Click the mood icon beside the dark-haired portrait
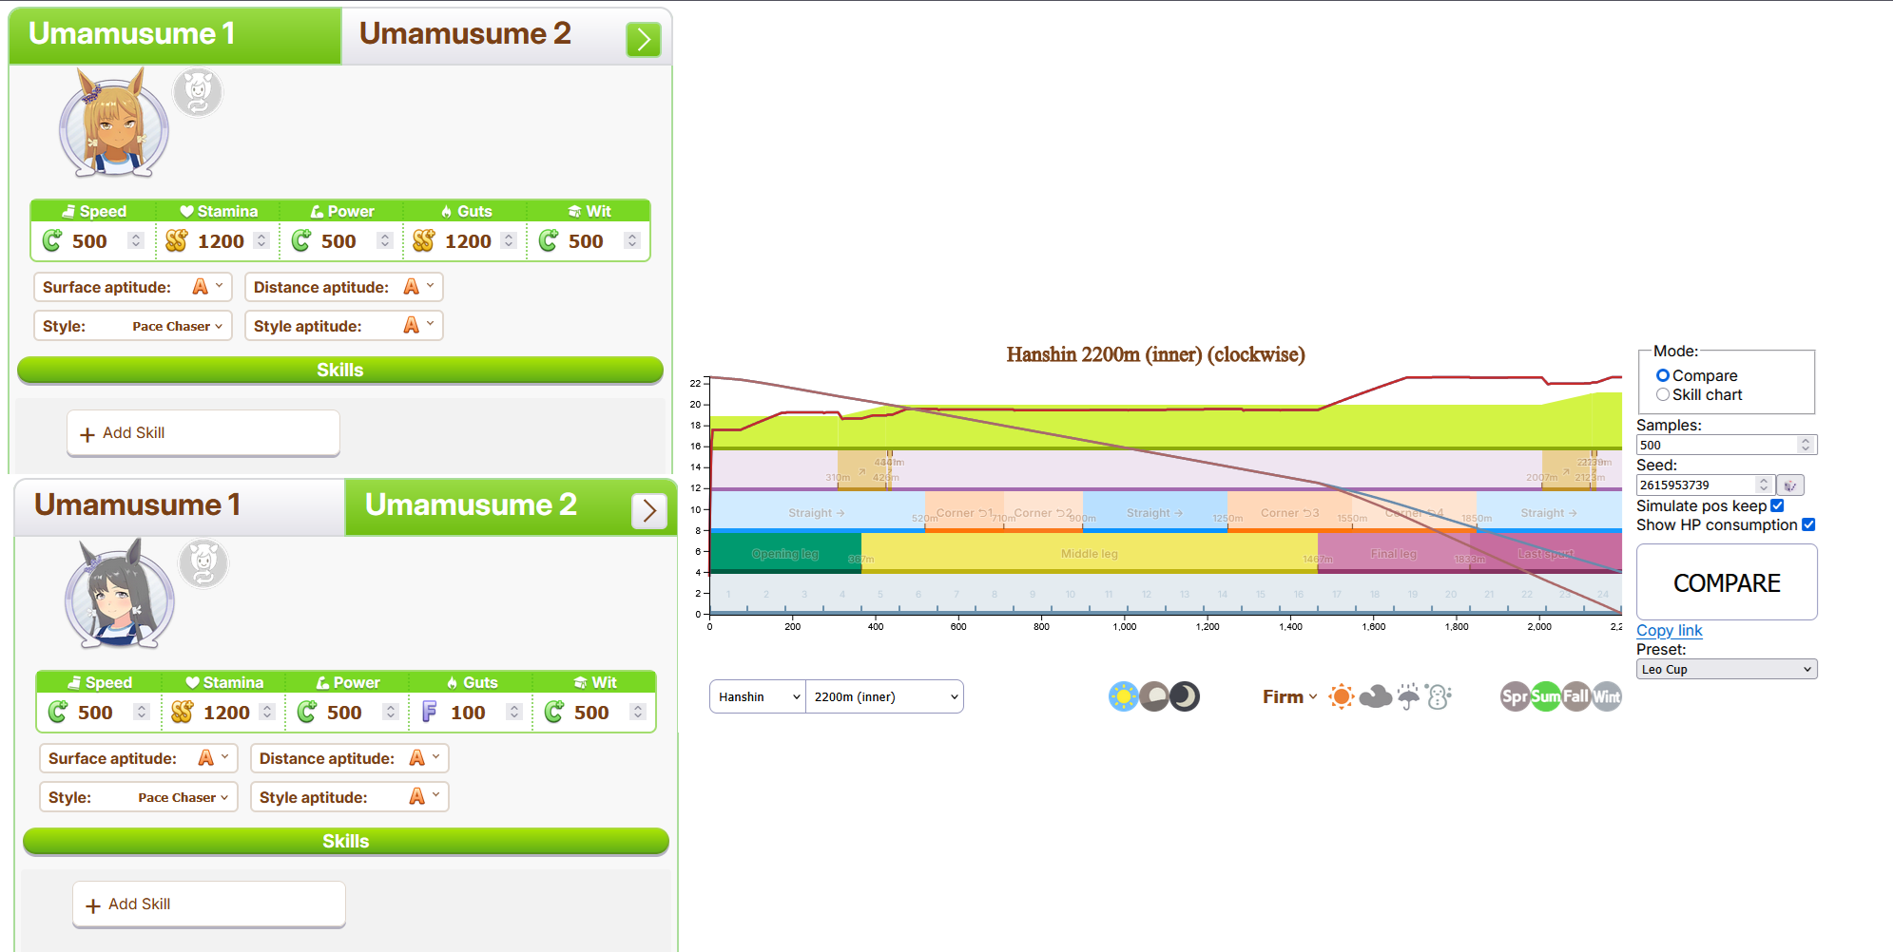Viewport: 1893px width, 952px height. coord(203,563)
